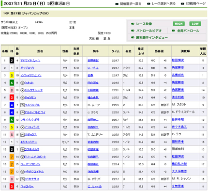Click the 父 badge beside インティライミ

(22, 127)
